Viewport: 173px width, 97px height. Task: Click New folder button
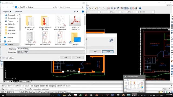(19, 12)
